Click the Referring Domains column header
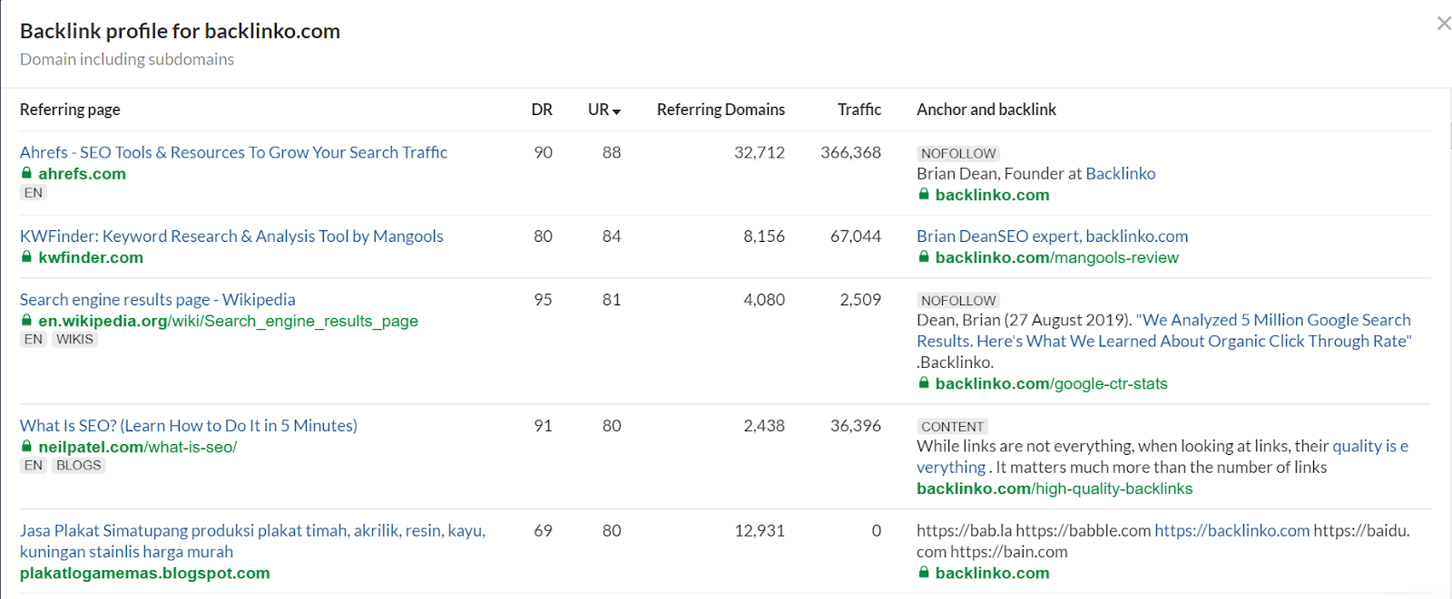Screen dimensions: 1452x599 721,110
